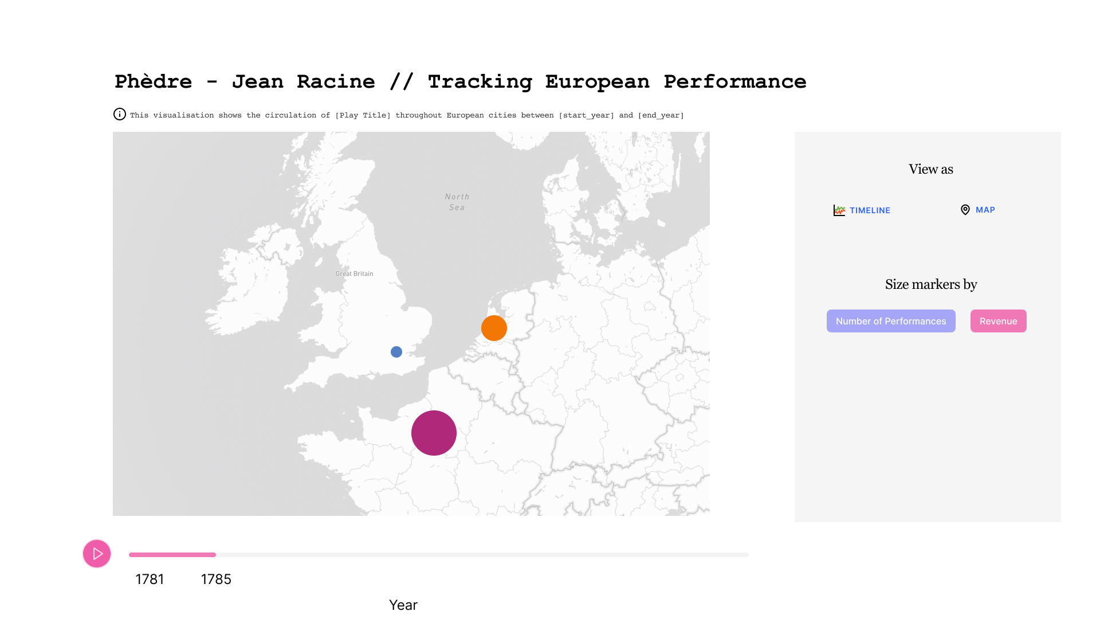Select the small blue marker in England
Image resolution: width=1100 pixels, height=619 pixels.
point(396,352)
